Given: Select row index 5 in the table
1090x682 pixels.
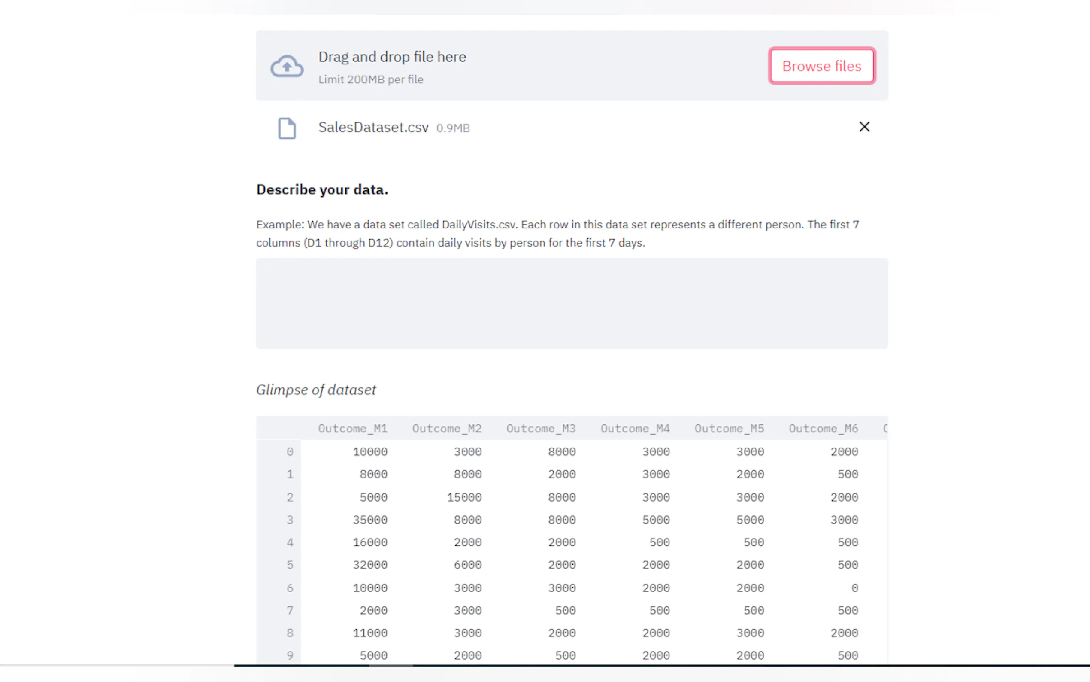Looking at the screenshot, I should coord(290,565).
